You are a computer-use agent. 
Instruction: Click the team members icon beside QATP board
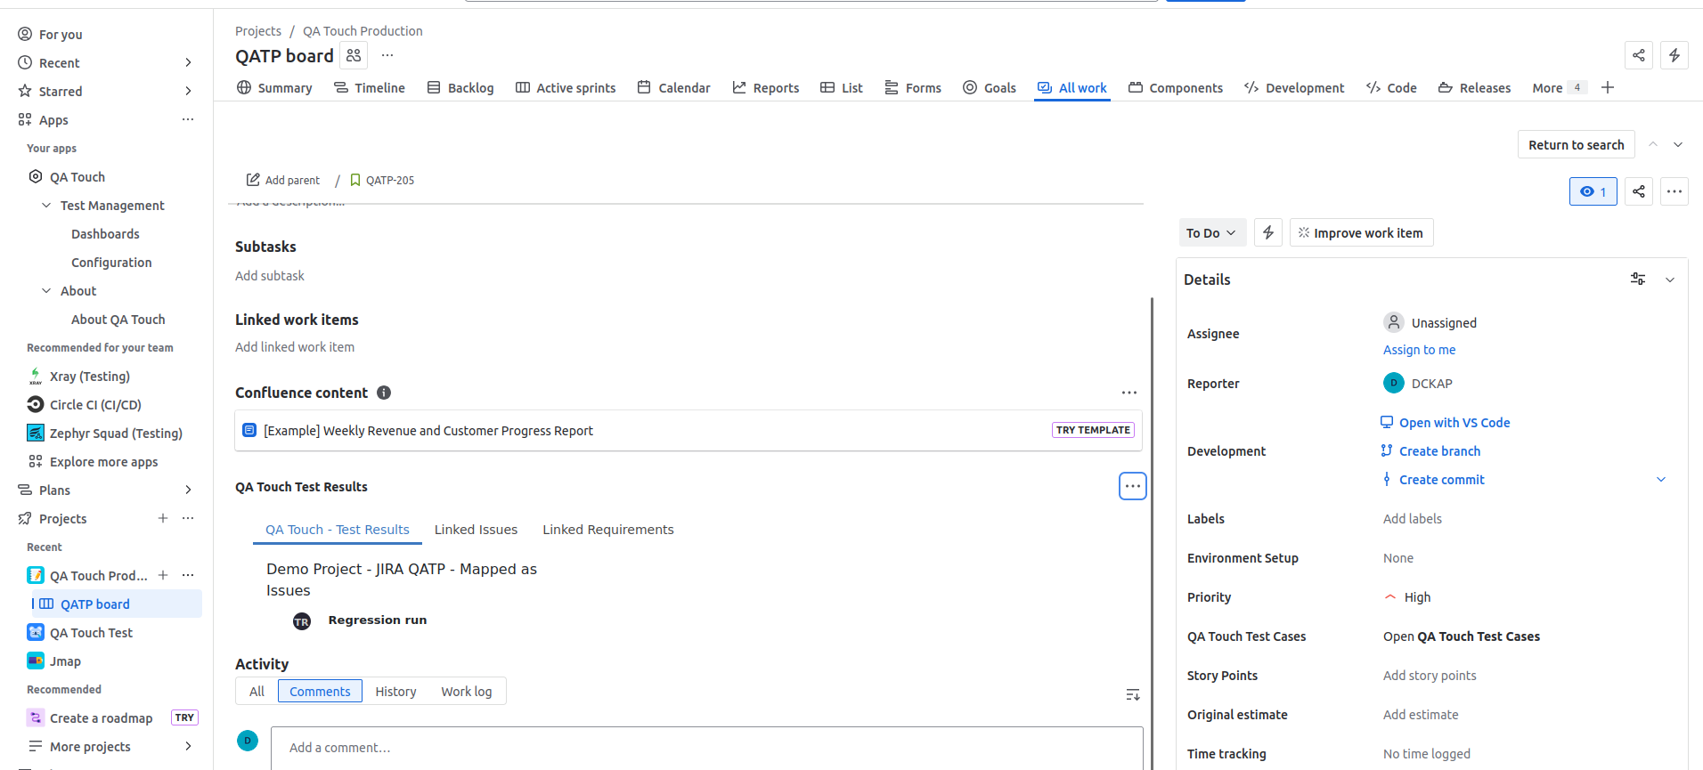[354, 55]
